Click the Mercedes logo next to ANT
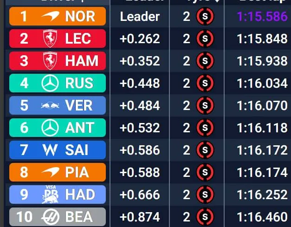This screenshot has width=291, height=227. click(50, 128)
